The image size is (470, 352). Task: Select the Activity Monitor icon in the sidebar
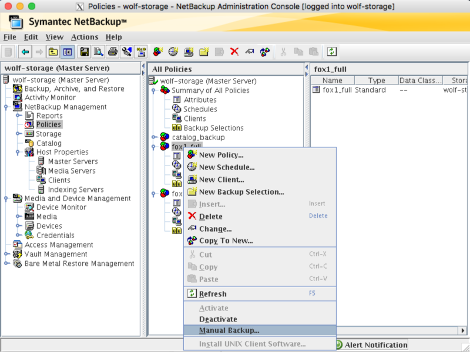click(x=18, y=97)
